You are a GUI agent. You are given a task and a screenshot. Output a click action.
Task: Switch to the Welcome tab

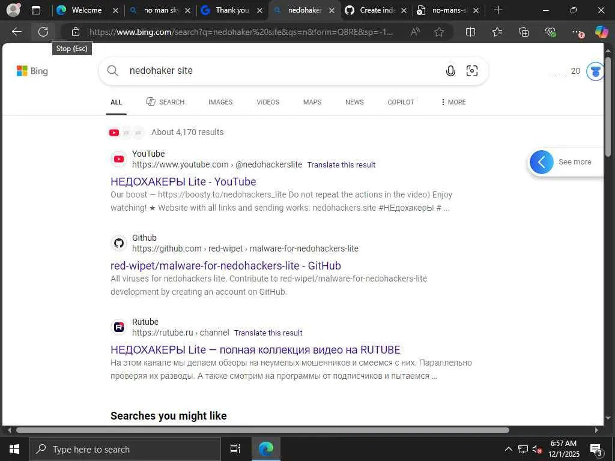tap(87, 10)
